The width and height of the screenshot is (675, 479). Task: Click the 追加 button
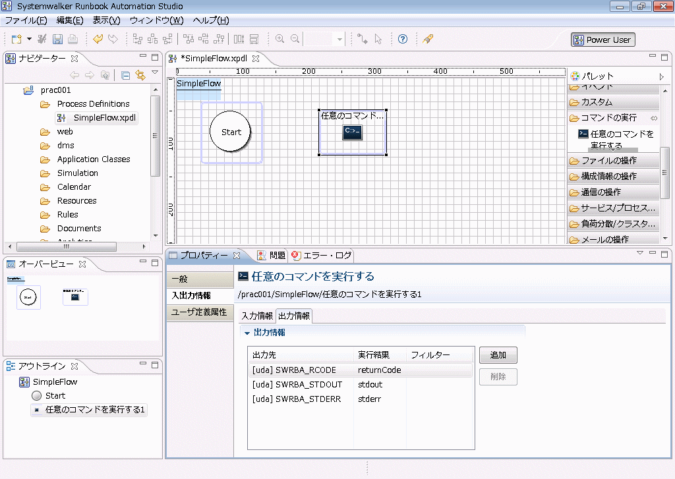point(498,355)
